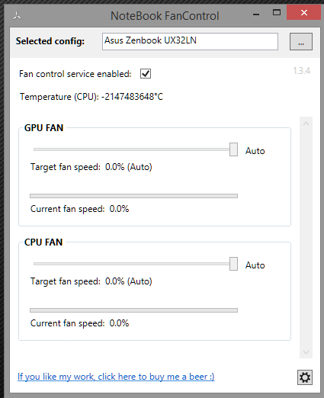324x398 pixels.
Task: Click the CPU temperature readout
Action: pyautogui.click(x=91, y=97)
